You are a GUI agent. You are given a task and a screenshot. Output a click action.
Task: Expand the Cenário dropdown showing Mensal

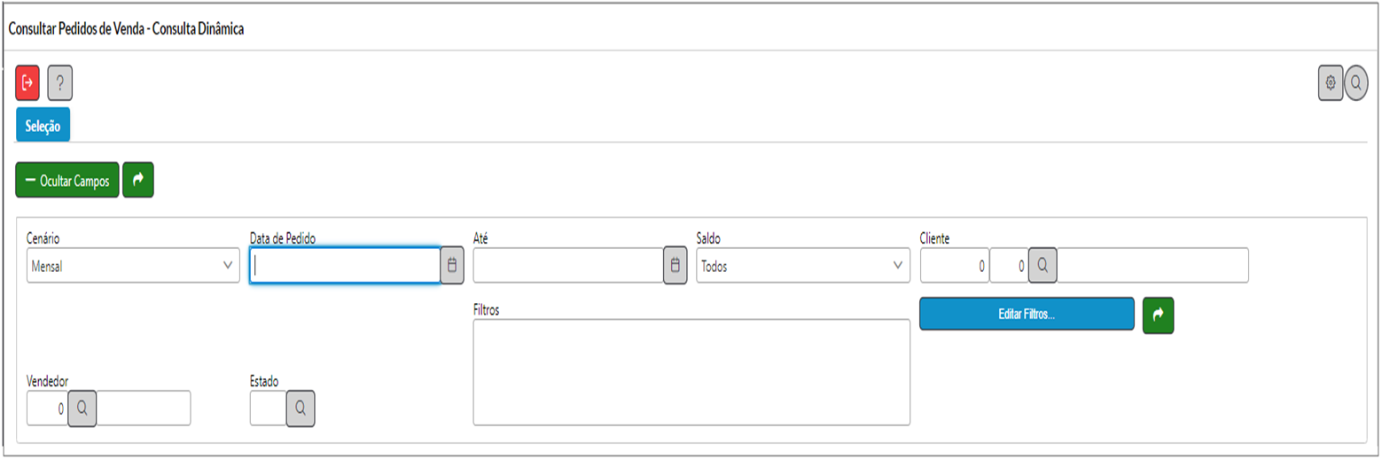134,265
